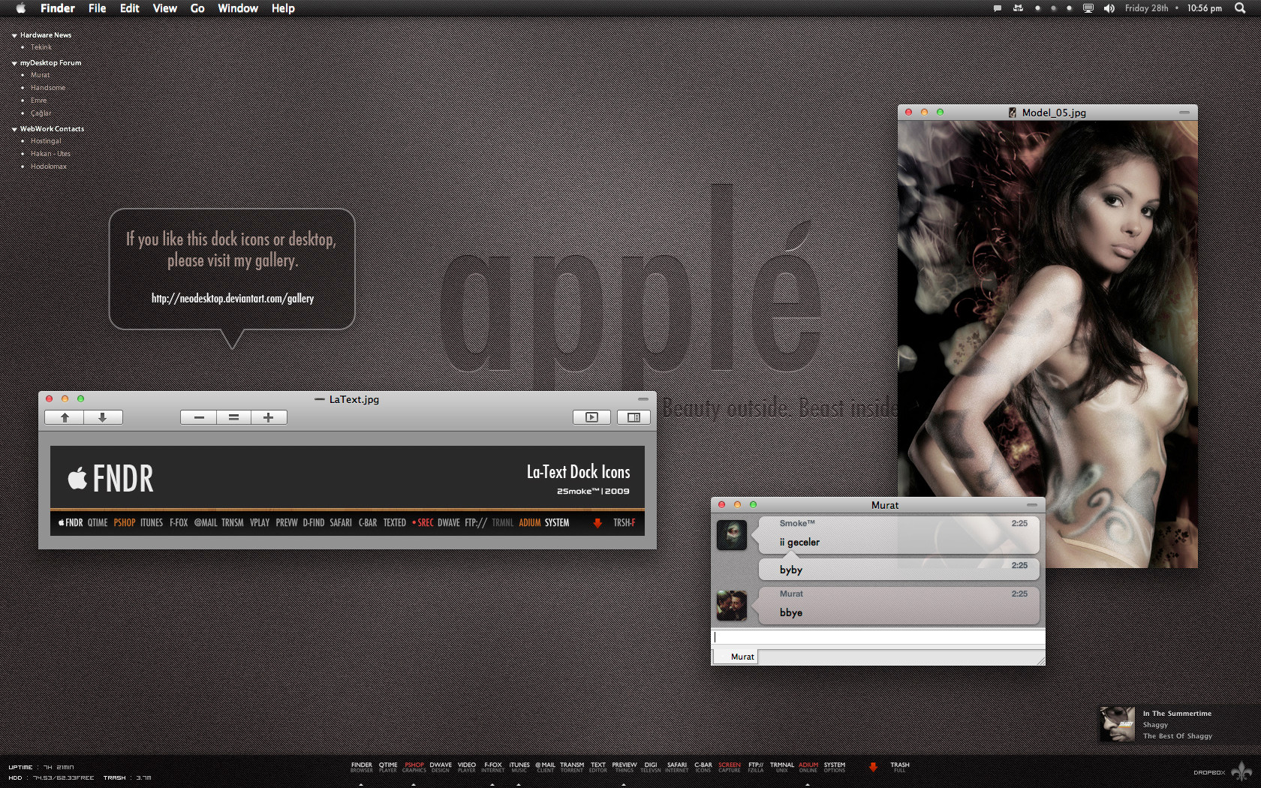Viewport: 1261px width, 788px height.
Task: Click Shaggy album art thumbnail
Action: [x=1118, y=724]
